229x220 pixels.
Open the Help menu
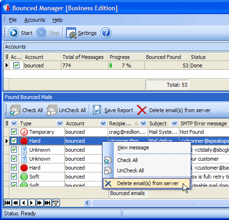pyautogui.click(x=58, y=20)
